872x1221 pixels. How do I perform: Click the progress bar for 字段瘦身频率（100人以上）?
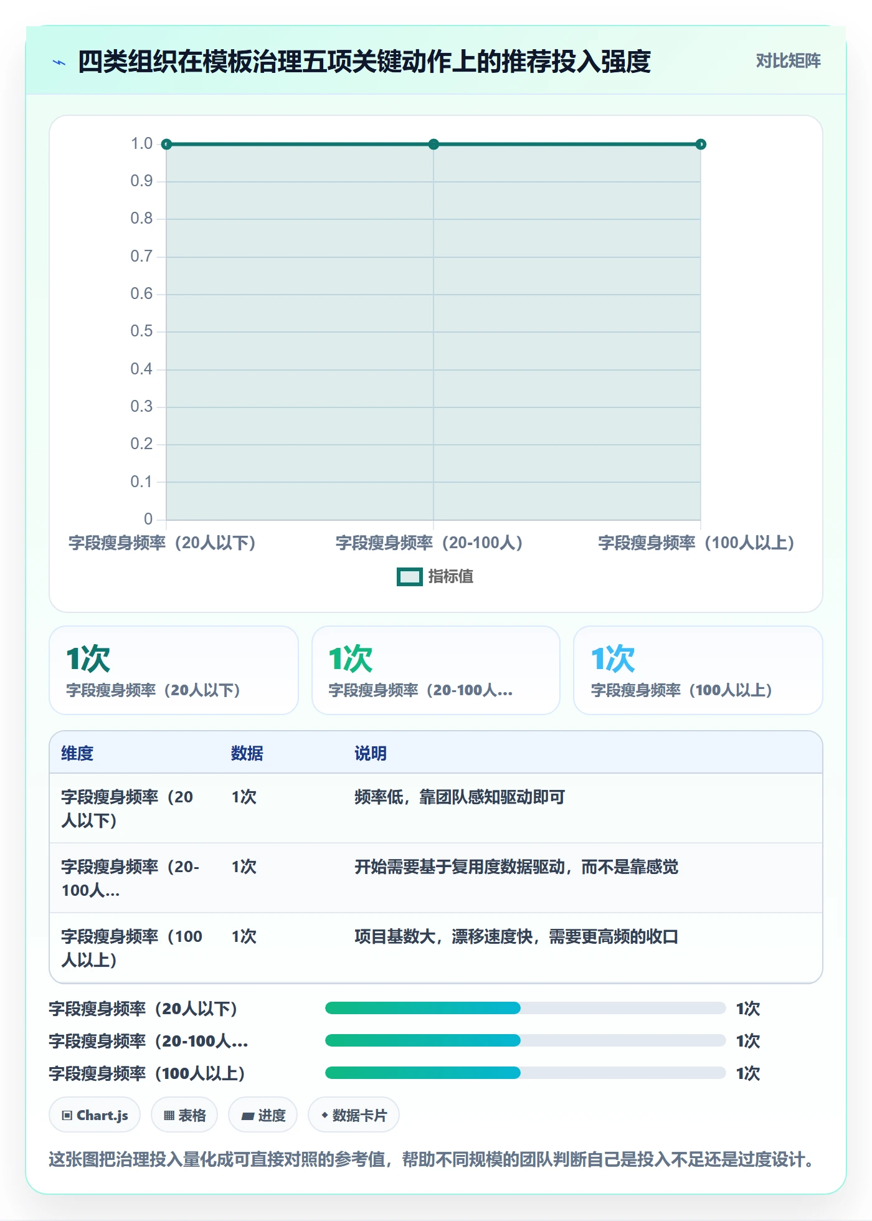click(525, 1073)
